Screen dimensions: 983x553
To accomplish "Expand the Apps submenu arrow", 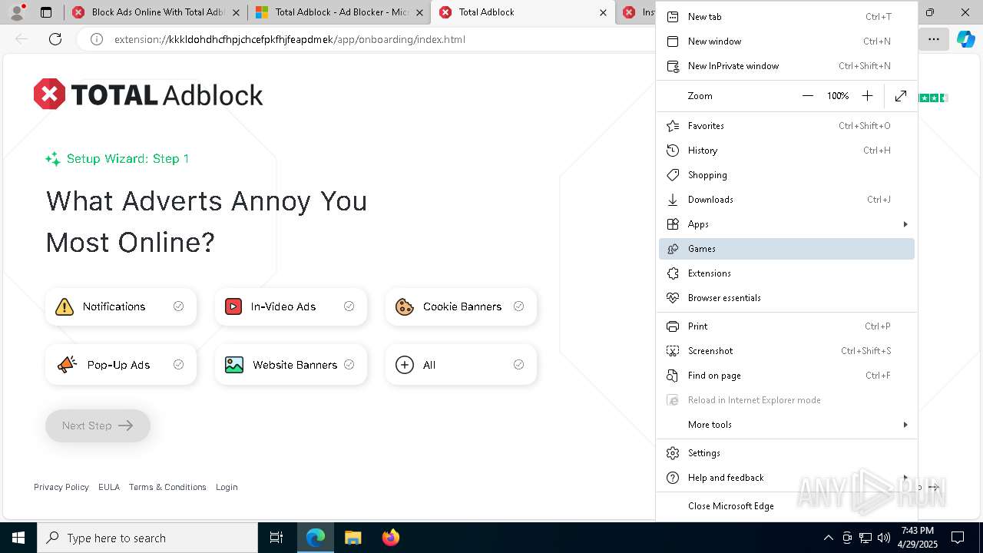I will [x=905, y=224].
